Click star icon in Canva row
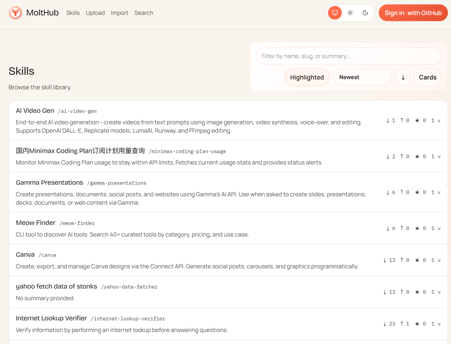 (417, 260)
